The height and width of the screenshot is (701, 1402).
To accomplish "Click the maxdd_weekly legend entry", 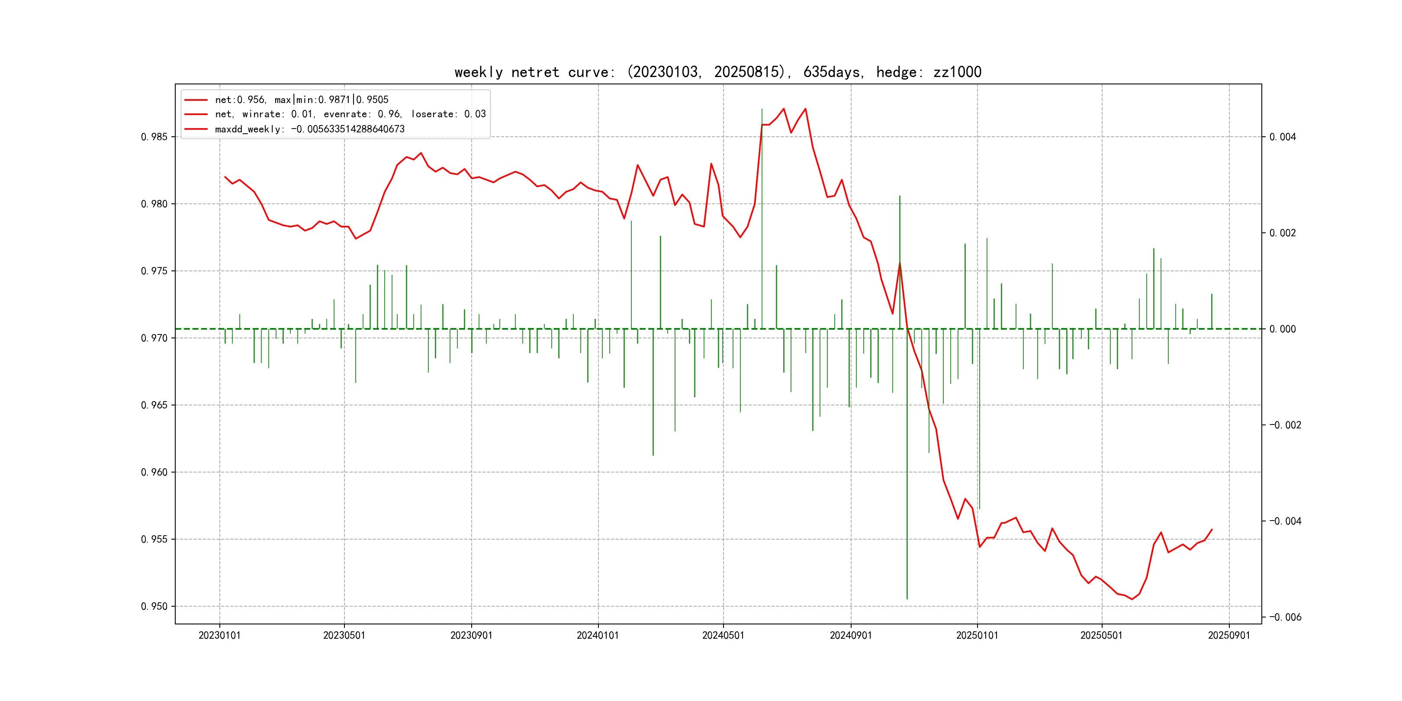I will pyautogui.click(x=309, y=129).
